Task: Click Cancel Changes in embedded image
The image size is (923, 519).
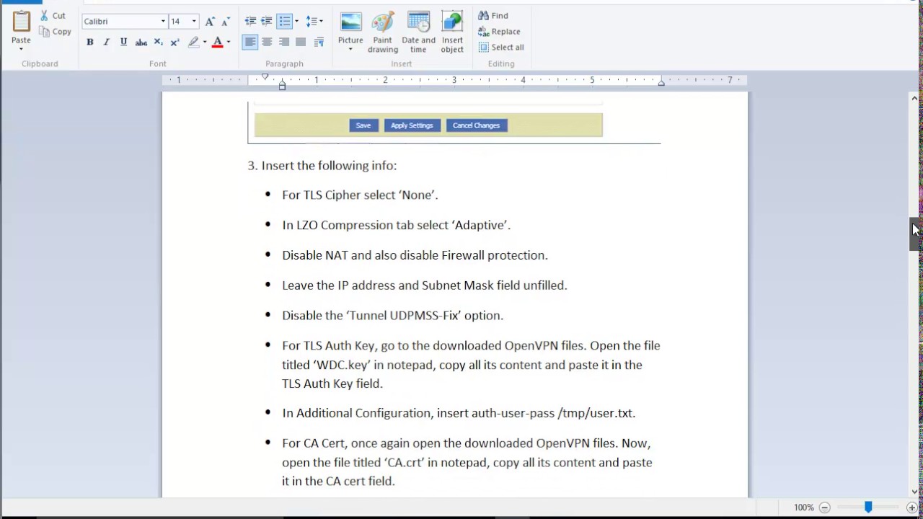Action: tap(477, 125)
